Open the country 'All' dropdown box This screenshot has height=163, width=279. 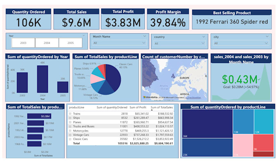point(179,43)
